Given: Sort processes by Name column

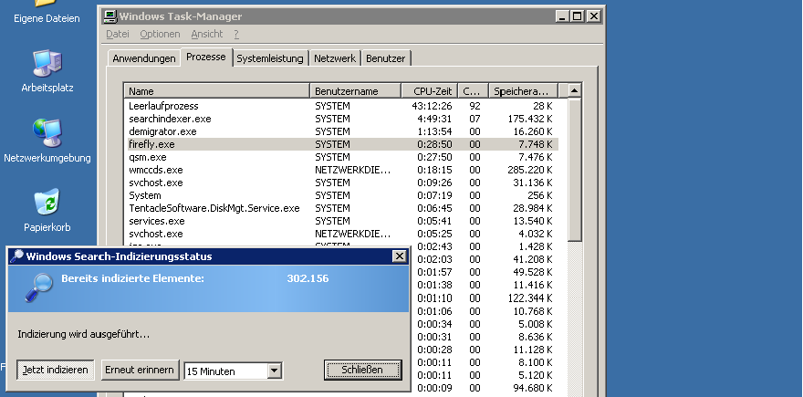Looking at the screenshot, I should [x=217, y=91].
